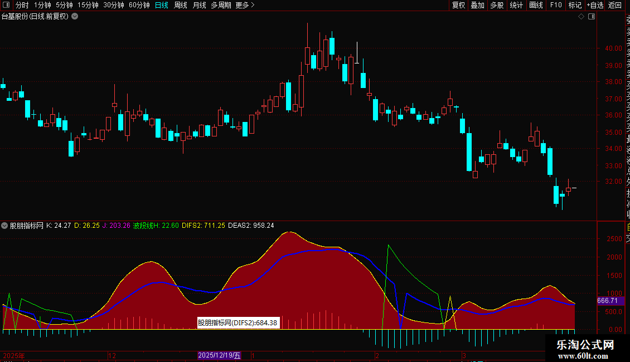Select the 5分钟 chart period
This screenshot has height=362, width=630.
pos(64,5)
